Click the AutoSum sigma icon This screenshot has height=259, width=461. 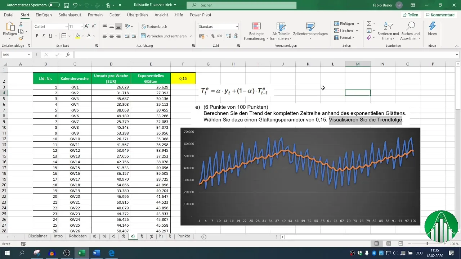click(369, 23)
